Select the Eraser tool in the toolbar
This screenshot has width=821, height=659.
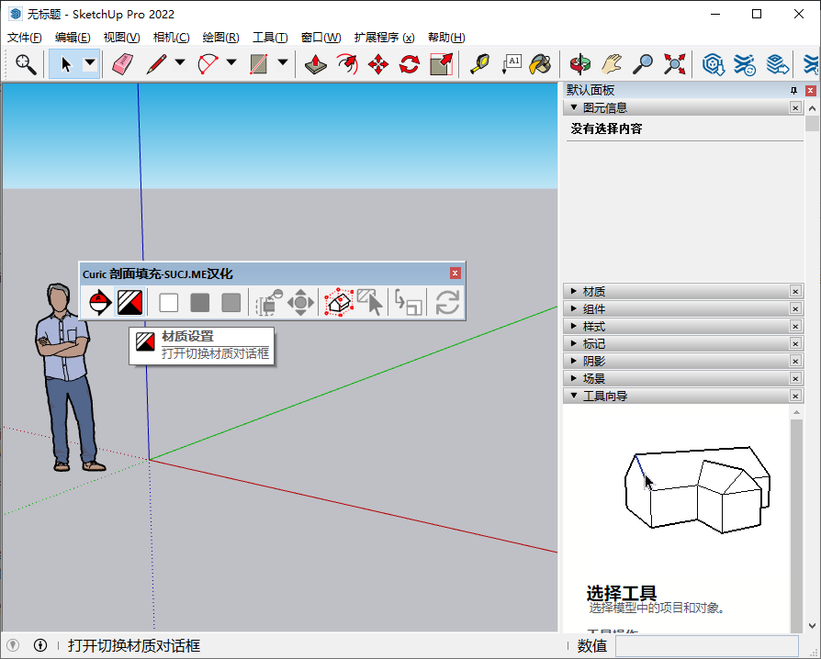click(122, 64)
